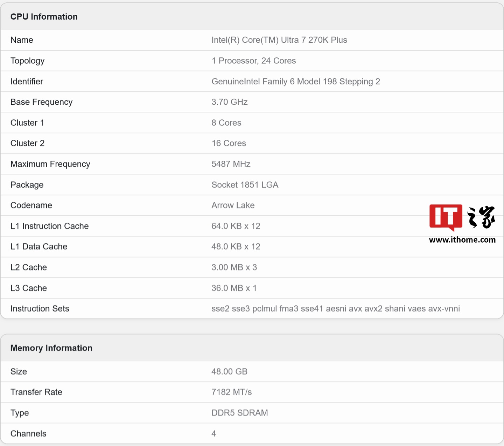Click the 'Codename' row label
This screenshot has height=446, width=504.
coord(31,205)
